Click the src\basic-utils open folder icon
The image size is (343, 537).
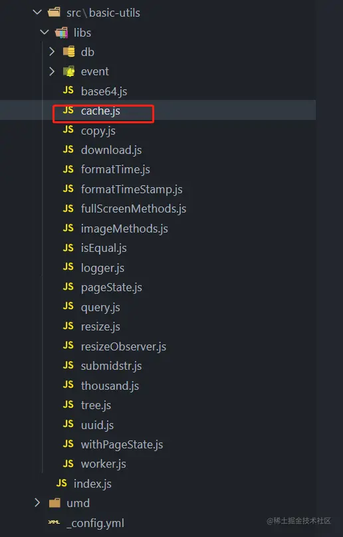pos(55,13)
